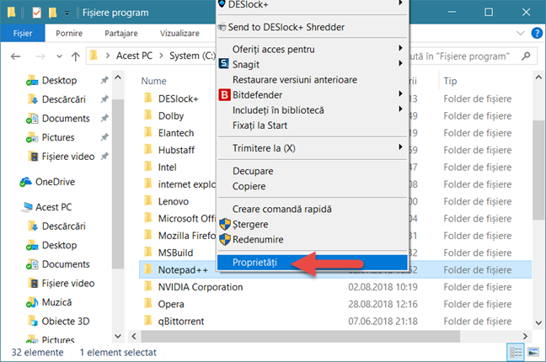Select the Elantech folder
The height and width of the screenshot is (362, 546).
[x=176, y=133]
